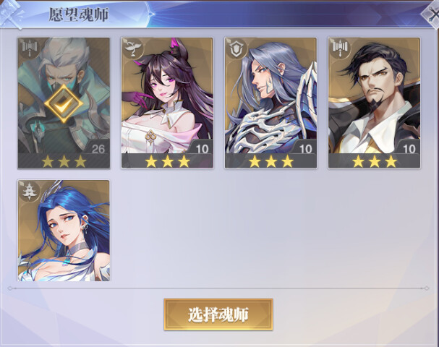Screen dimensions: 439x347
Task: Click the golden diamond checkmark on masked character
Action: [x=64, y=103]
